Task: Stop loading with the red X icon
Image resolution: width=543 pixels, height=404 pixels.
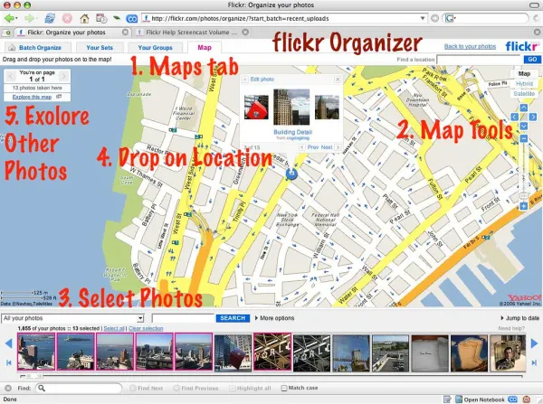Action: (67, 18)
